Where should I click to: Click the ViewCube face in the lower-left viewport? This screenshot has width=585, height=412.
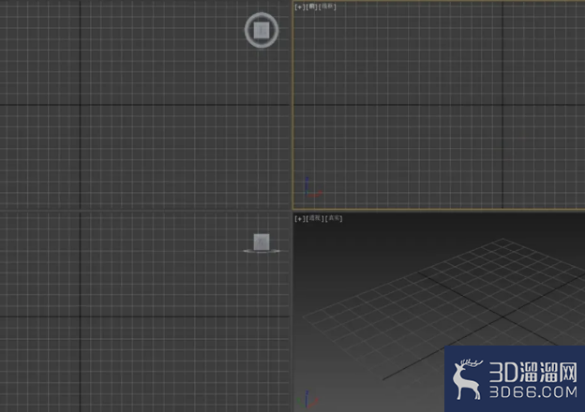pyautogui.click(x=262, y=243)
